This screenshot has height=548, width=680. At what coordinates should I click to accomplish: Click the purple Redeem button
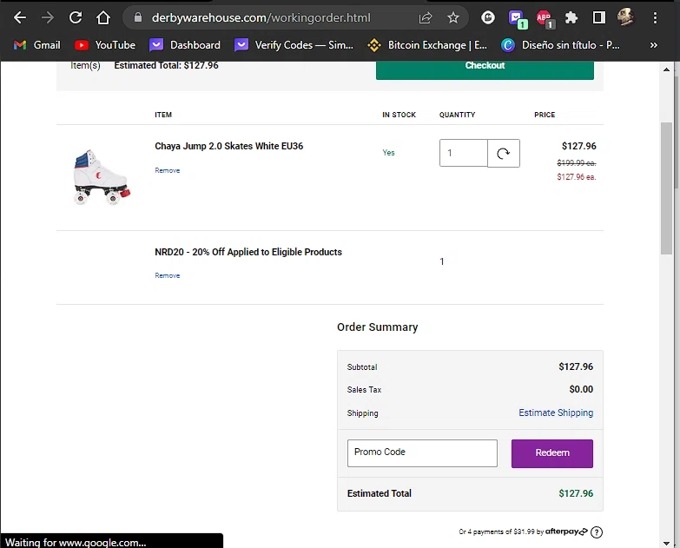[x=552, y=453]
